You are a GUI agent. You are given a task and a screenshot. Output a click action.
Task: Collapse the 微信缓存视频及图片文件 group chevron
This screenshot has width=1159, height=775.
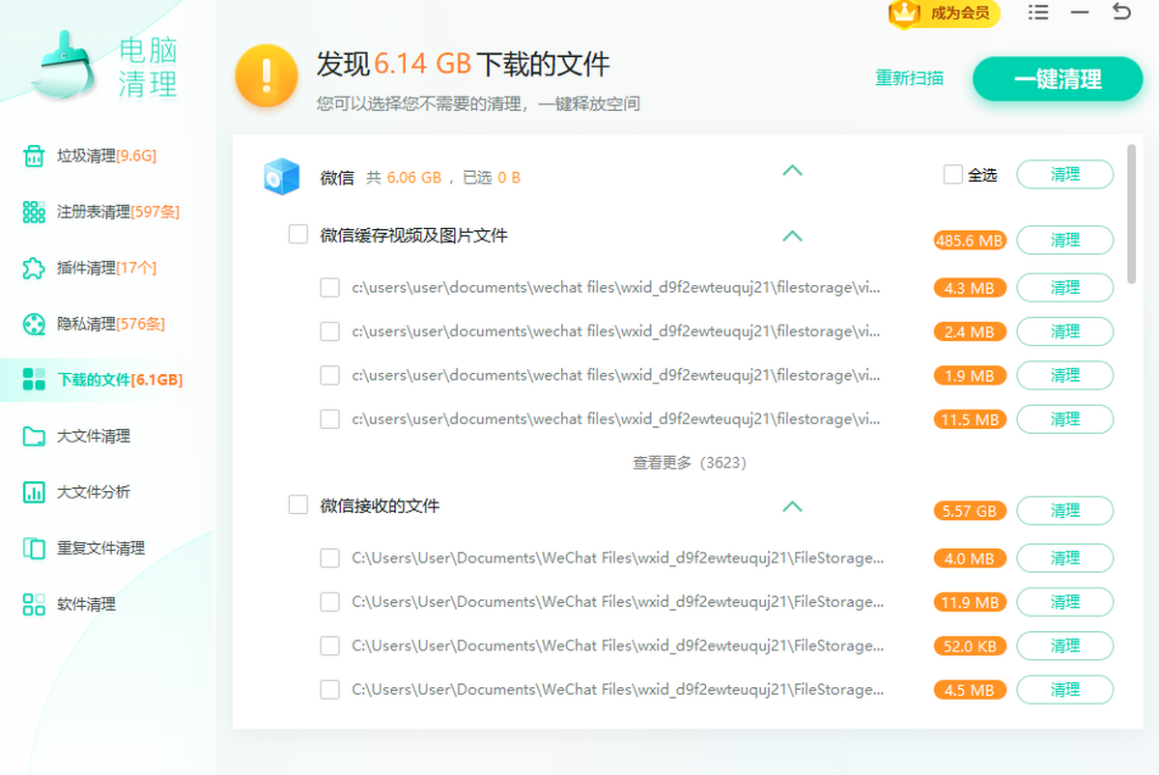(x=792, y=236)
